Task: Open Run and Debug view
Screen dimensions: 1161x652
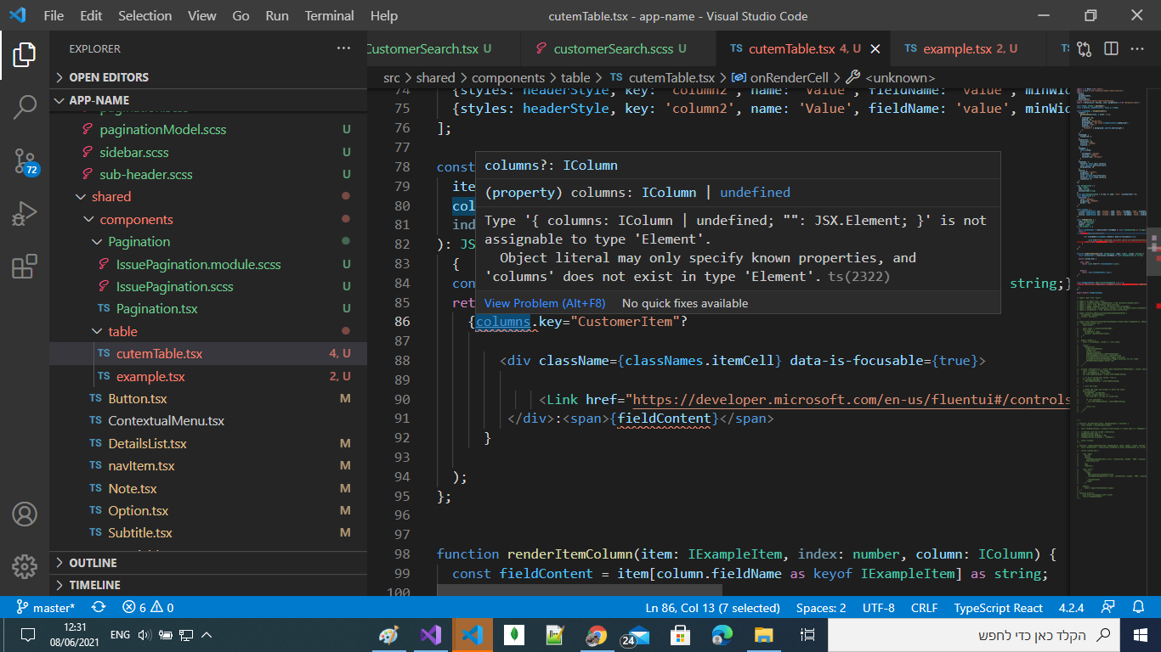Action: (x=25, y=214)
